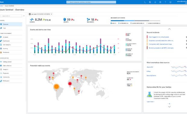187x114 pixels.
Task: Click the Playbooks icon in sidebar
Action: pos(1,73)
